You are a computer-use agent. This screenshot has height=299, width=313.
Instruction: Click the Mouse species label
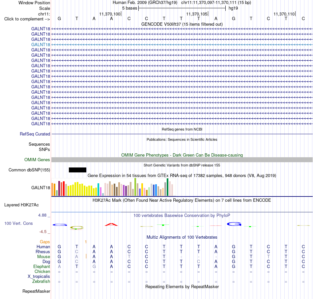pyautogui.click(x=43, y=257)
